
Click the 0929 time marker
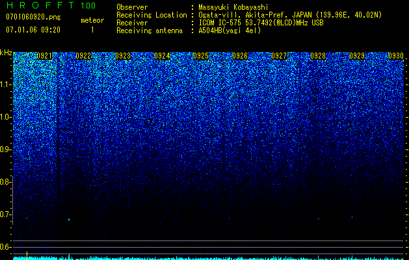357,56
